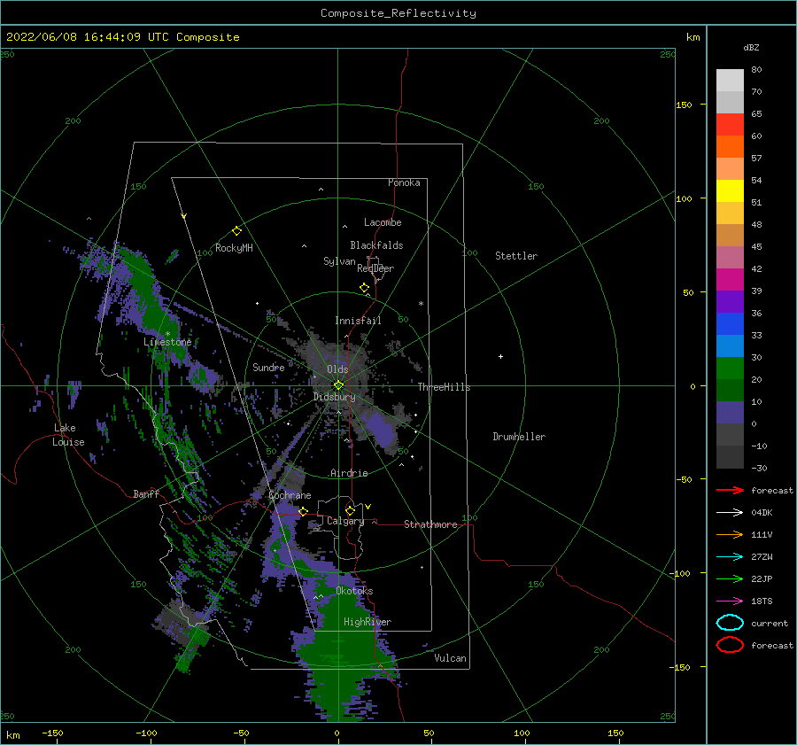The width and height of the screenshot is (797, 745).
Task: Click the dBZ scale heading
Action: (751, 47)
